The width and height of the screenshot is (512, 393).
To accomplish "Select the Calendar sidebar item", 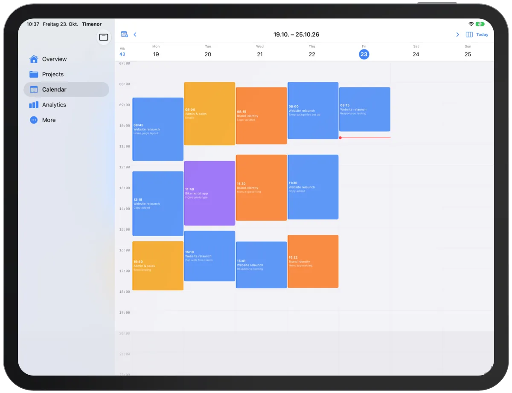I will tap(67, 90).
